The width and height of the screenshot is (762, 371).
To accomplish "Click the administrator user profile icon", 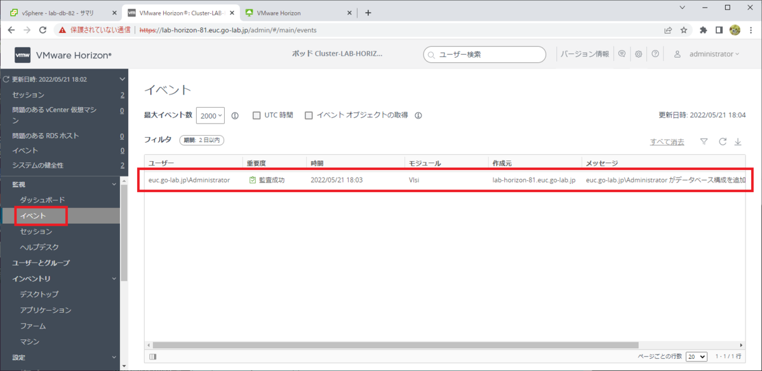I will coord(678,54).
